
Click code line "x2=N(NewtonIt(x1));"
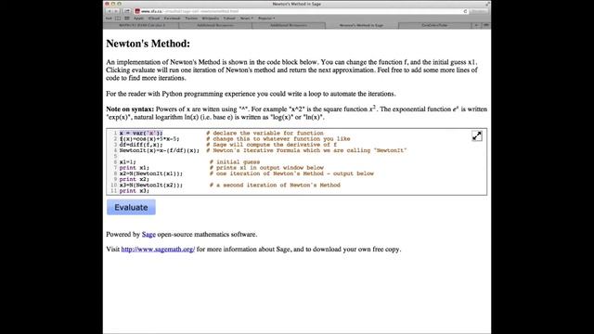coord(150,173)
